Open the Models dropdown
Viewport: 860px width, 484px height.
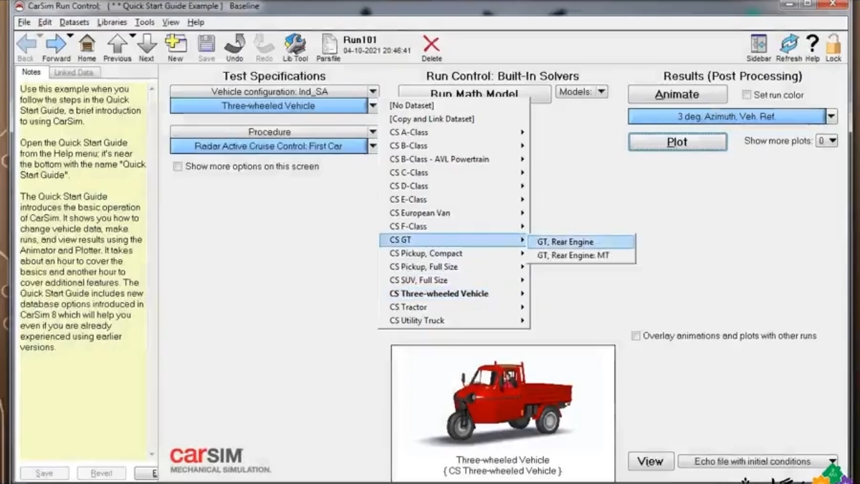582,92
